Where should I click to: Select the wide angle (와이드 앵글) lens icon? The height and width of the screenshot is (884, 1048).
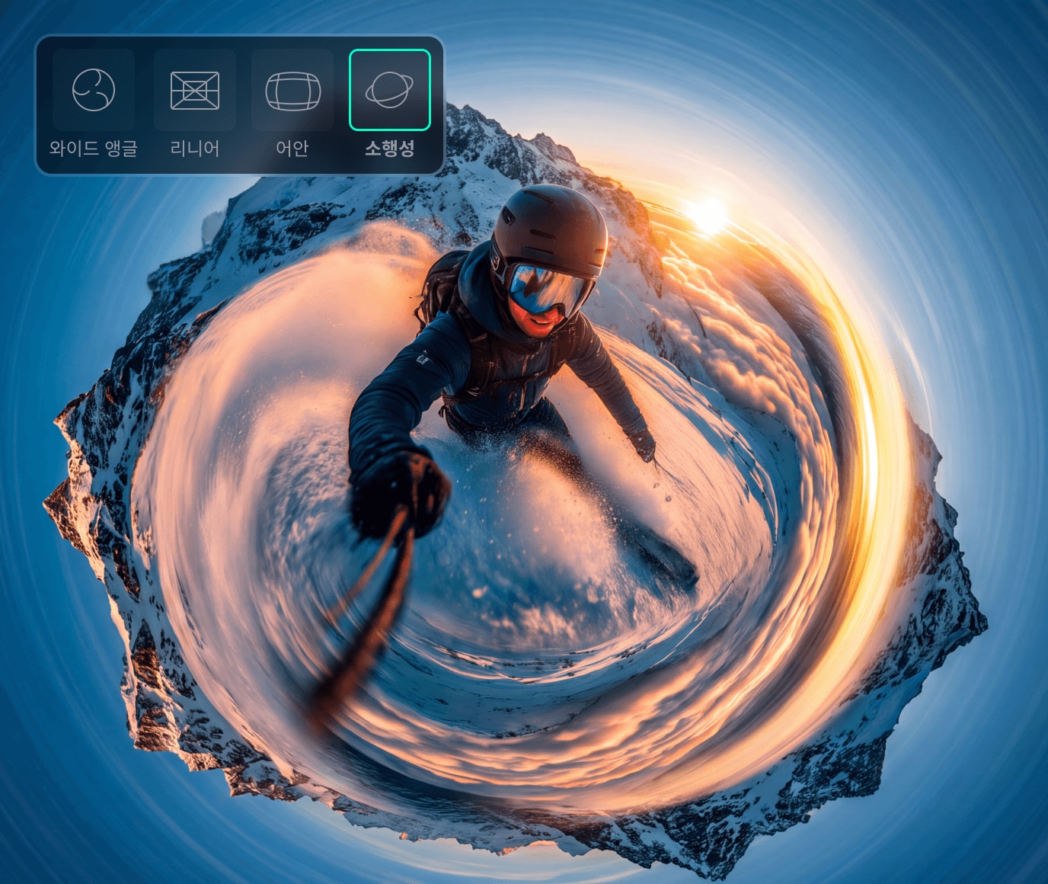click(94, 90)
